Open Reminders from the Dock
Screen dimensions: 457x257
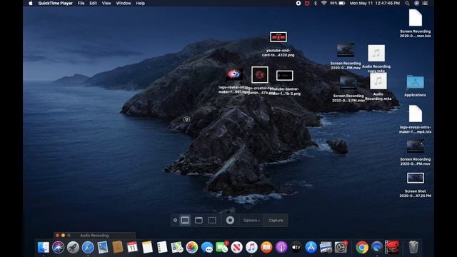click(162, 248)
